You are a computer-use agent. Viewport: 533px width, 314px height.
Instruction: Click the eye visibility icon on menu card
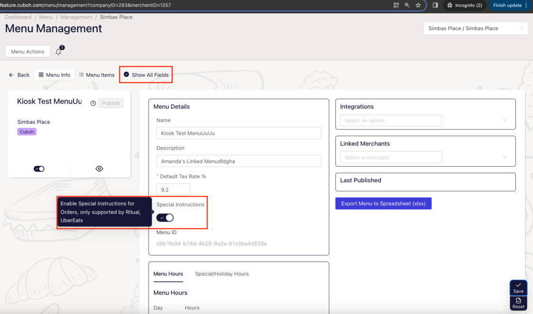coord(99,169)
